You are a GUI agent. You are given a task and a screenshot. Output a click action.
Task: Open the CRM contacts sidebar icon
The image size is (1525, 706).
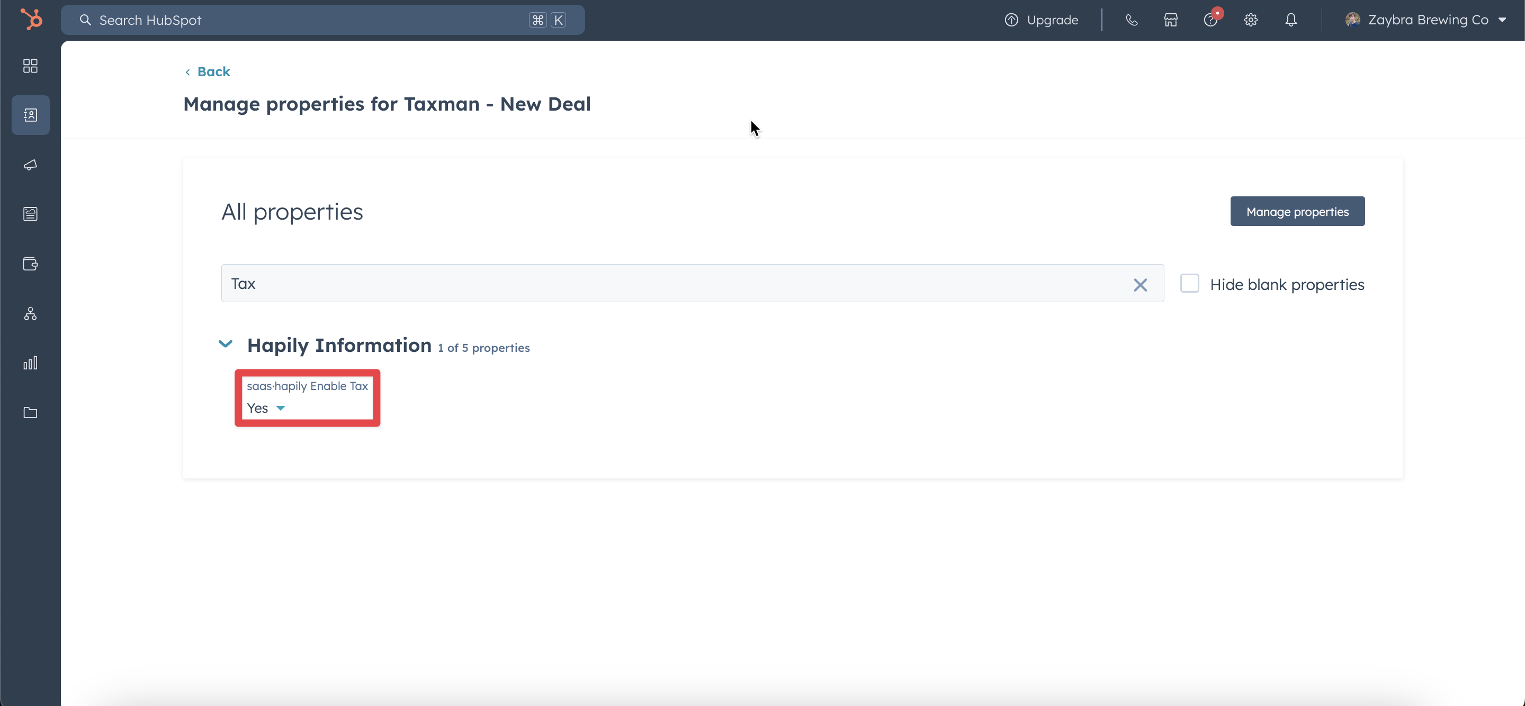pyautogui.click(x=30, y=115)
